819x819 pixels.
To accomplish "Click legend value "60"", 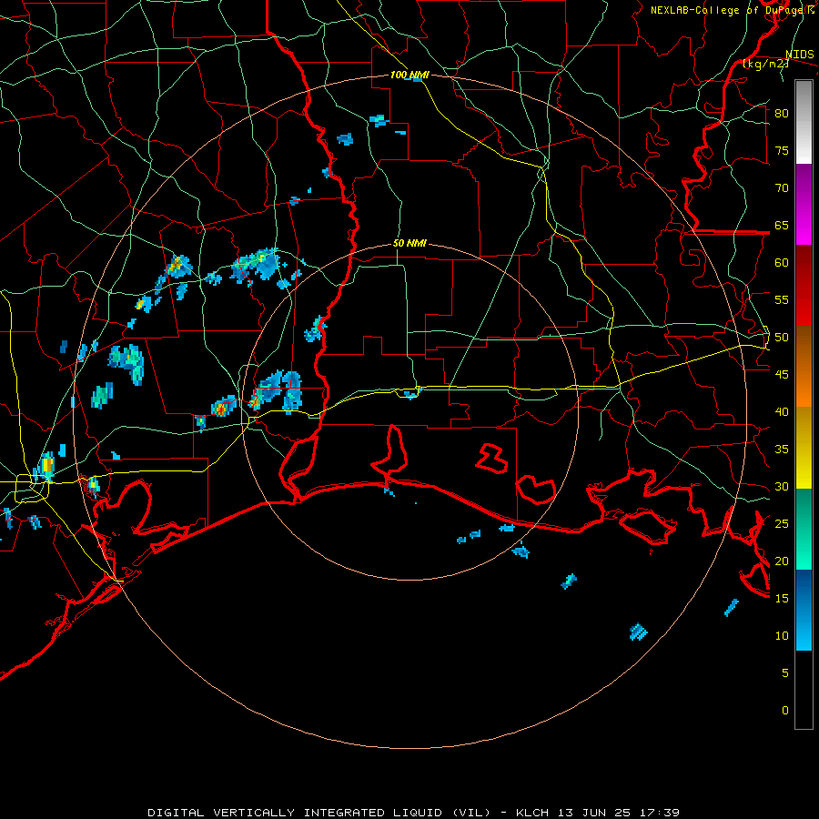I will 782,263.
